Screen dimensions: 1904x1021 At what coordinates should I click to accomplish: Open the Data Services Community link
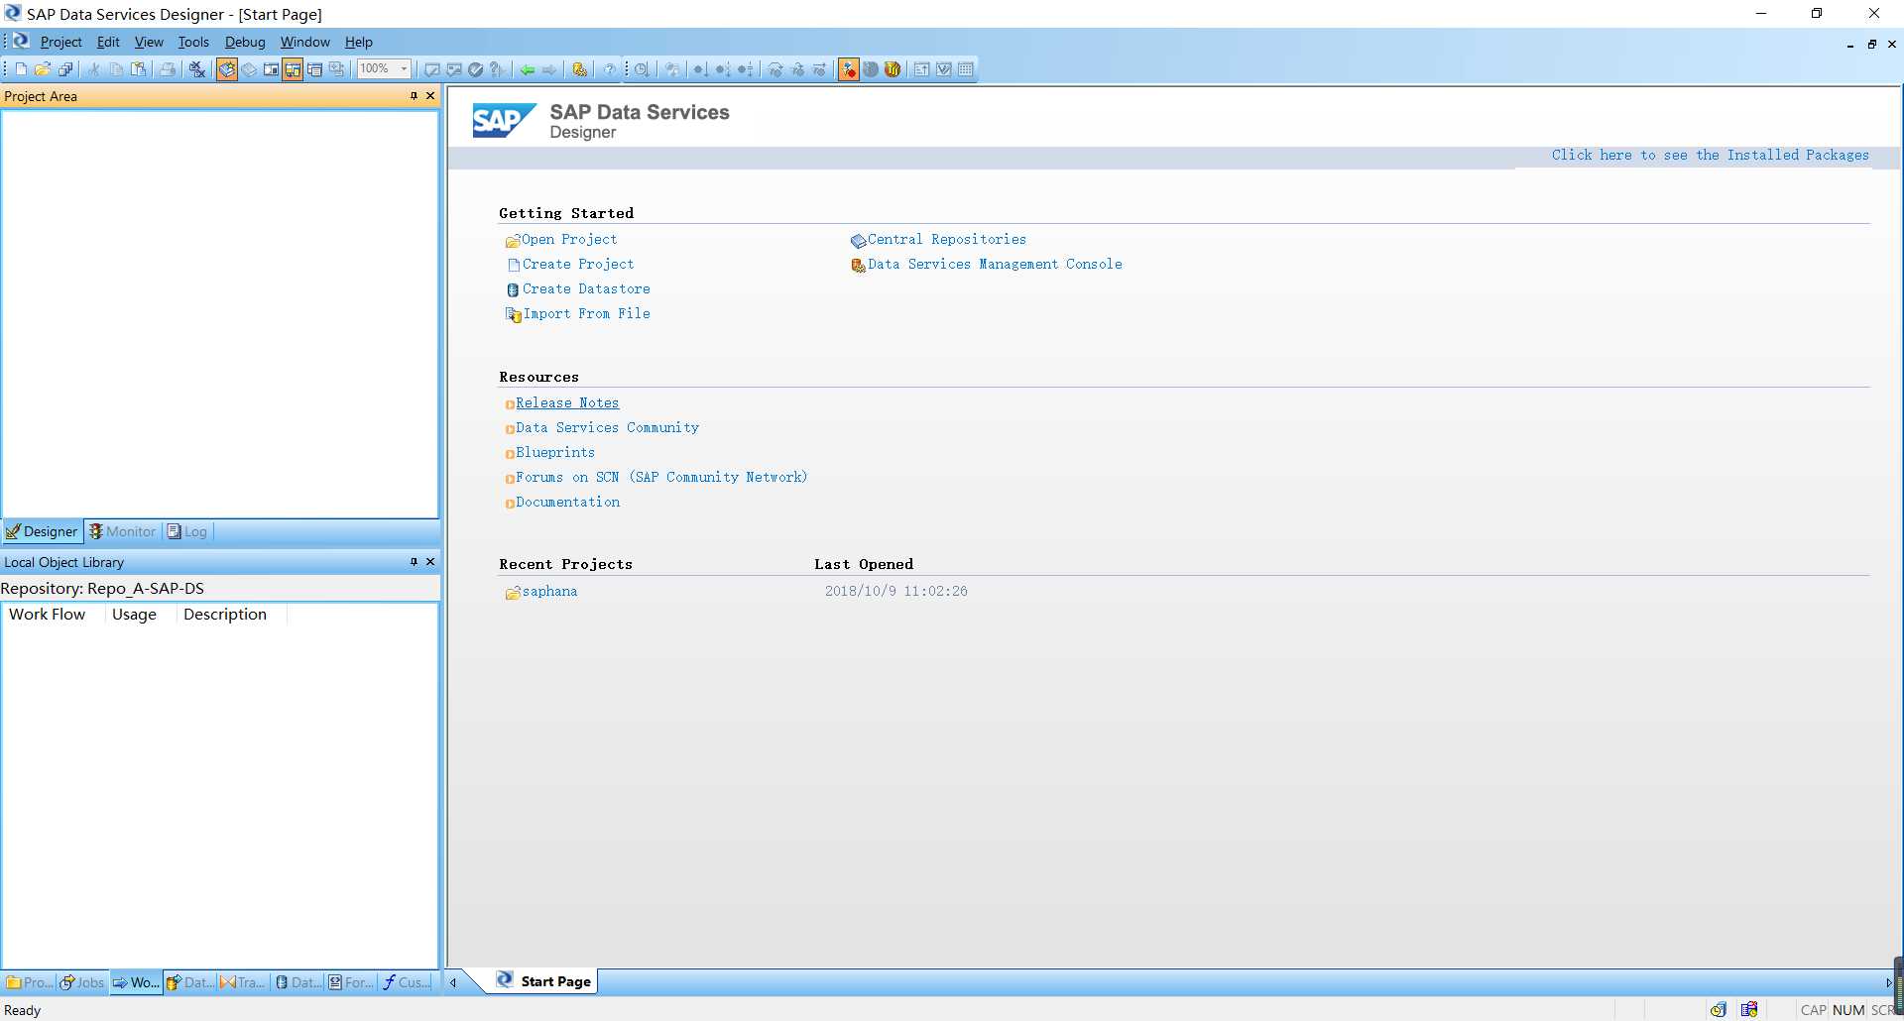607,428
